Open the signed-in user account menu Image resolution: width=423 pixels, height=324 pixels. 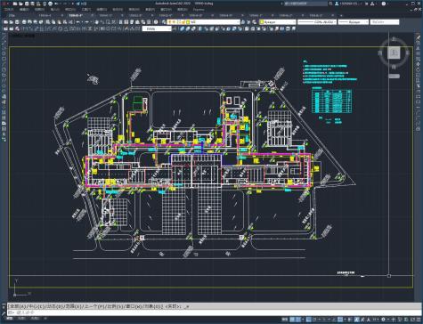[x=348, y=4]
